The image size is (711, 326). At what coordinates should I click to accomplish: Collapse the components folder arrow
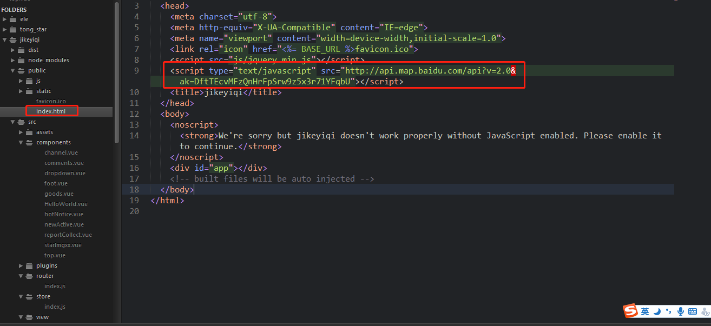click(x=21, y=142)
